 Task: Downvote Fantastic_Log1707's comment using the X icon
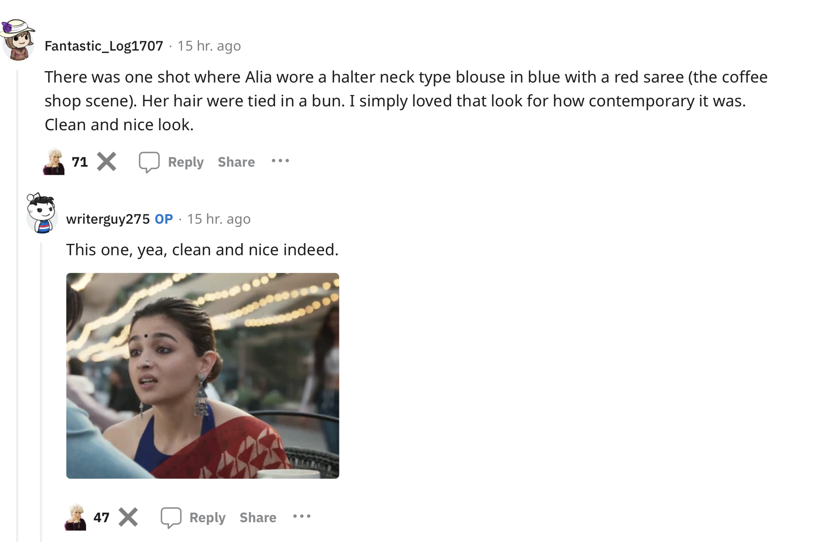point(107,162)
